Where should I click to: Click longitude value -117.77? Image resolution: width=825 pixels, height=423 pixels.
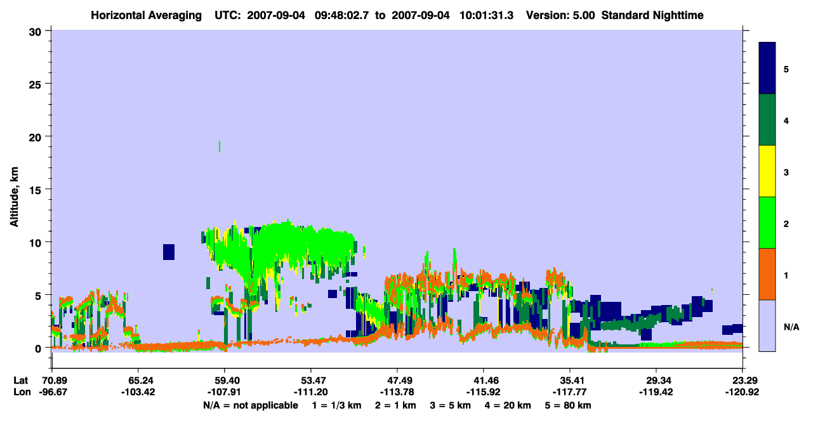(x=570, y=392)
